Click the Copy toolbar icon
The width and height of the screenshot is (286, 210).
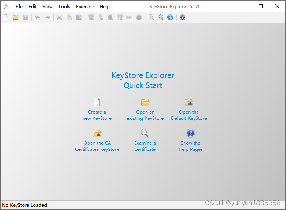coord(69,17)
